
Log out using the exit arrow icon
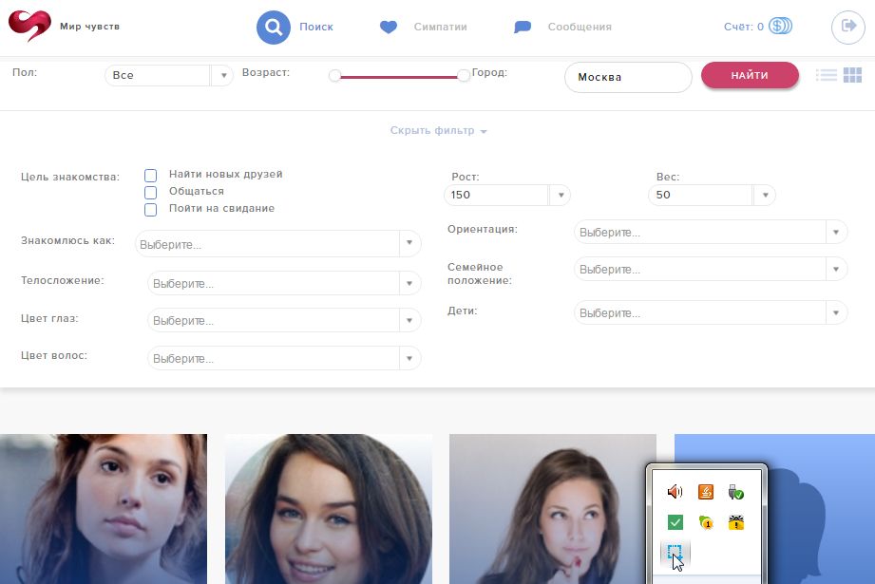[848, 27]
